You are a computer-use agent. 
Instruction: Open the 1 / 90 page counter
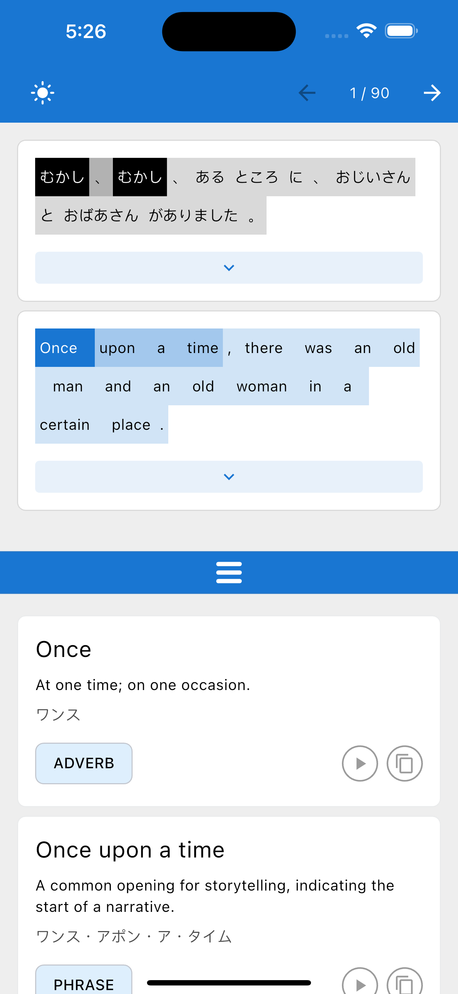pyautogui.click(x=369, y=93)
